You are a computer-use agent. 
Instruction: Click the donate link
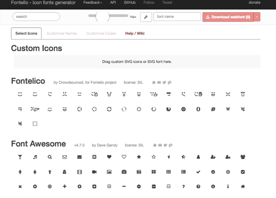point(254,3)
